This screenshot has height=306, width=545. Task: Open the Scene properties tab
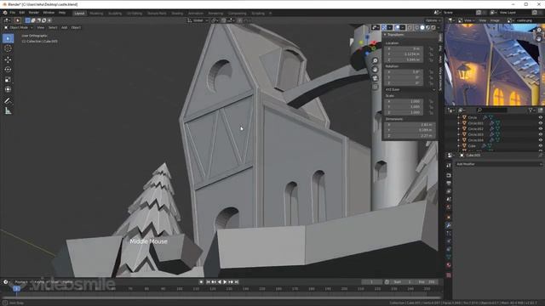pyautogui.click(x=449, y=199)
